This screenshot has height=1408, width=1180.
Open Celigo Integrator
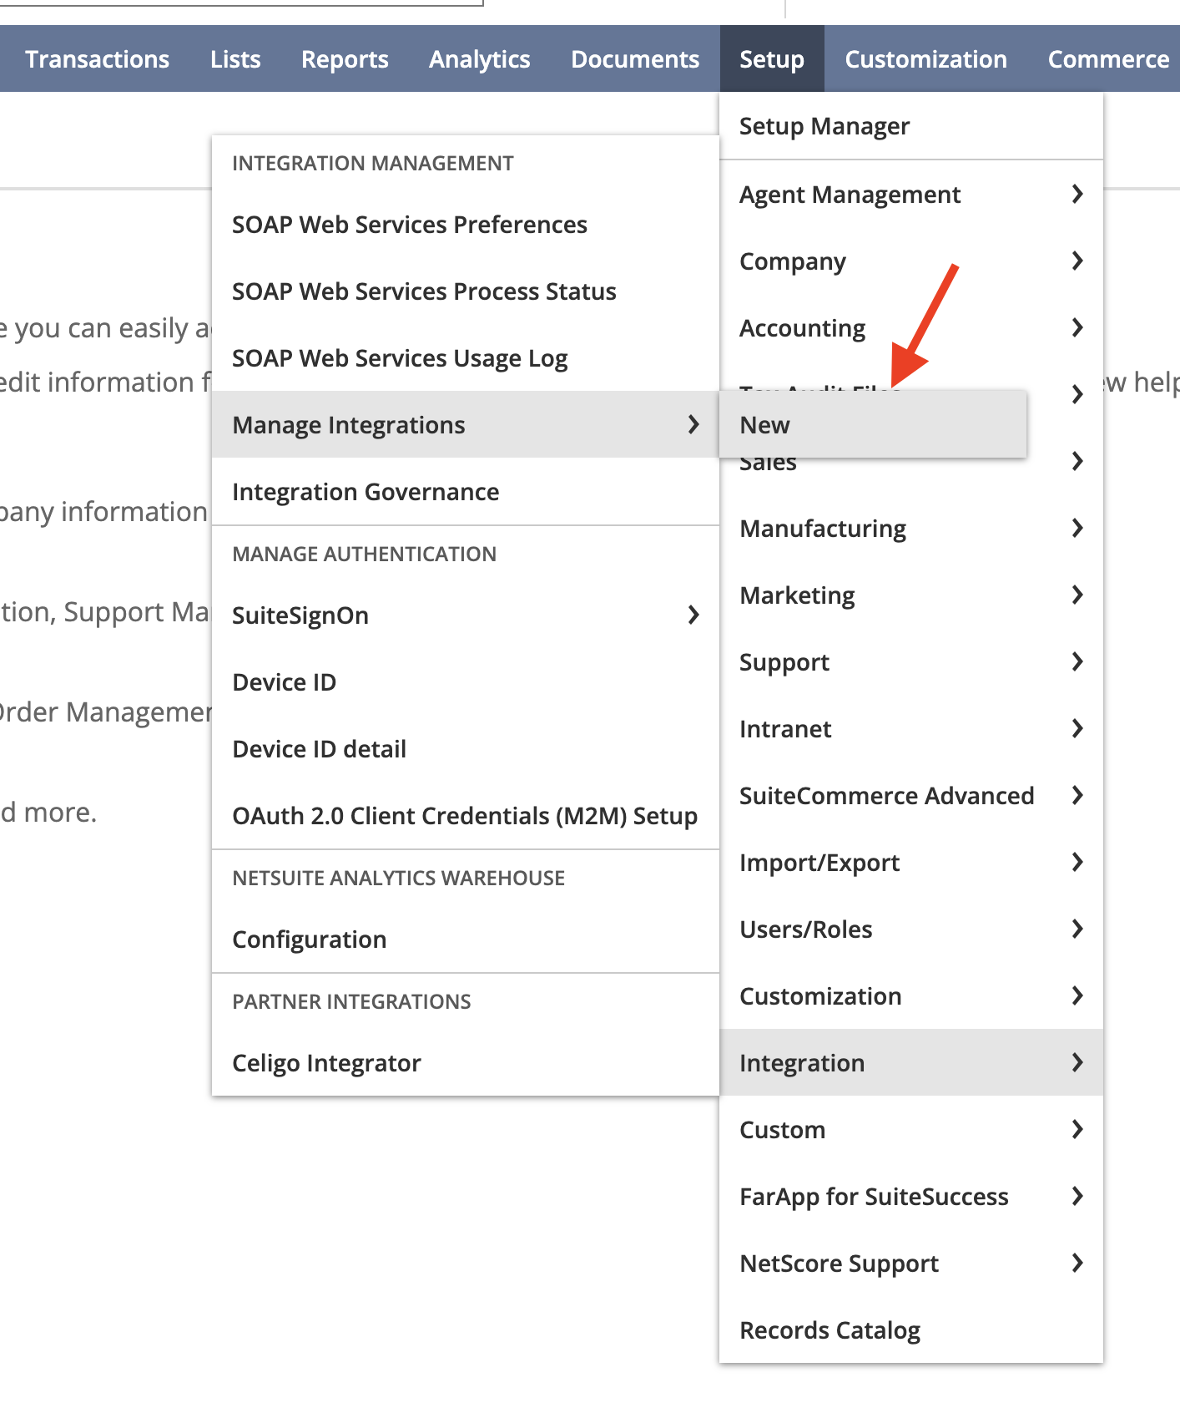click(x=466, y=1063)
